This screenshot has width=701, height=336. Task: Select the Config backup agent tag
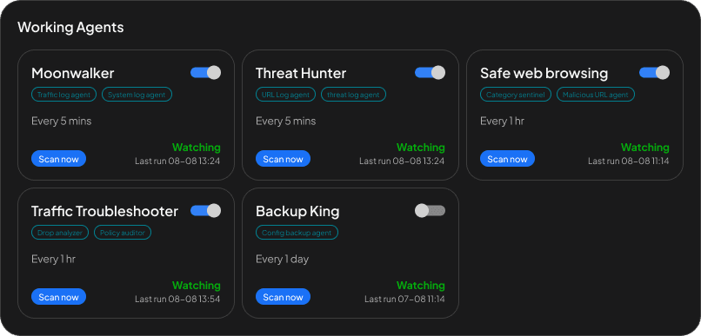(x=297, y=233)
